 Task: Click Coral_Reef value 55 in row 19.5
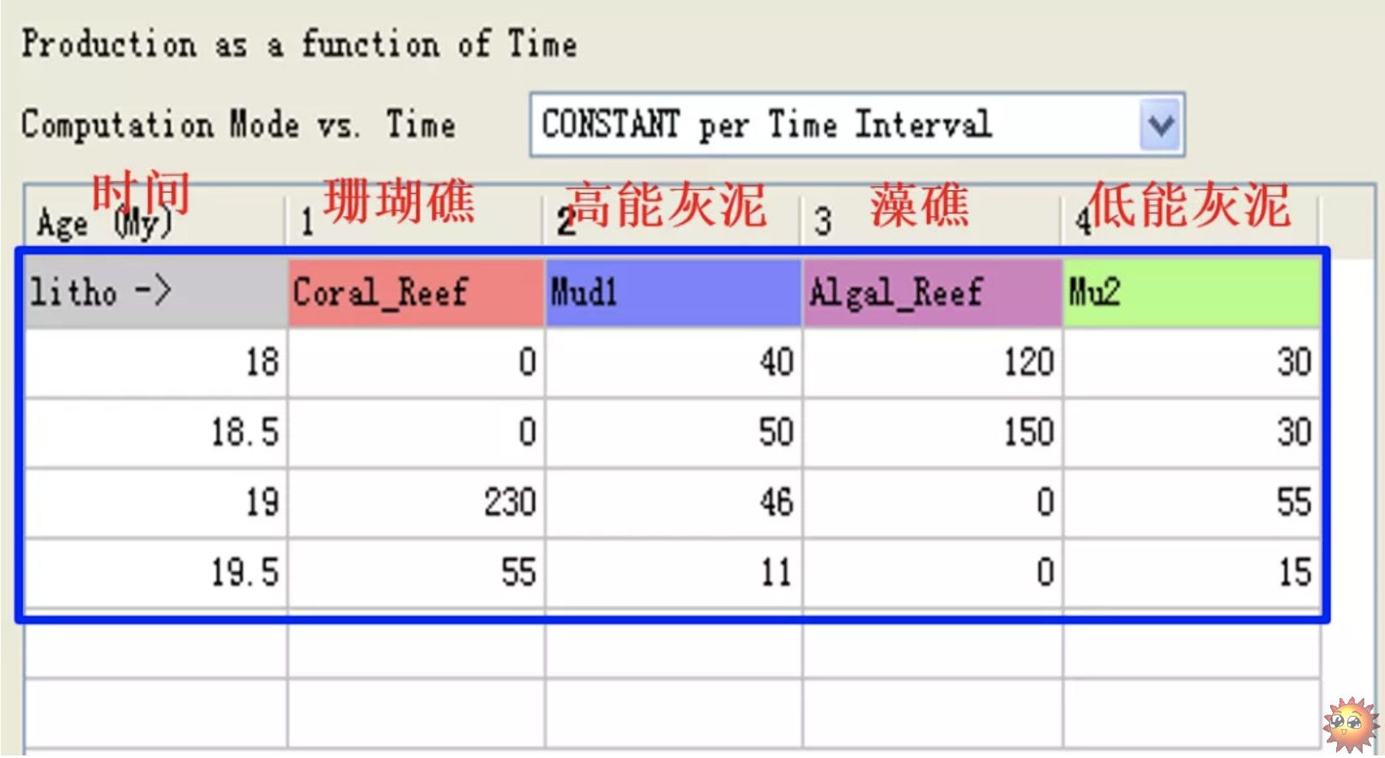(416, 573)
